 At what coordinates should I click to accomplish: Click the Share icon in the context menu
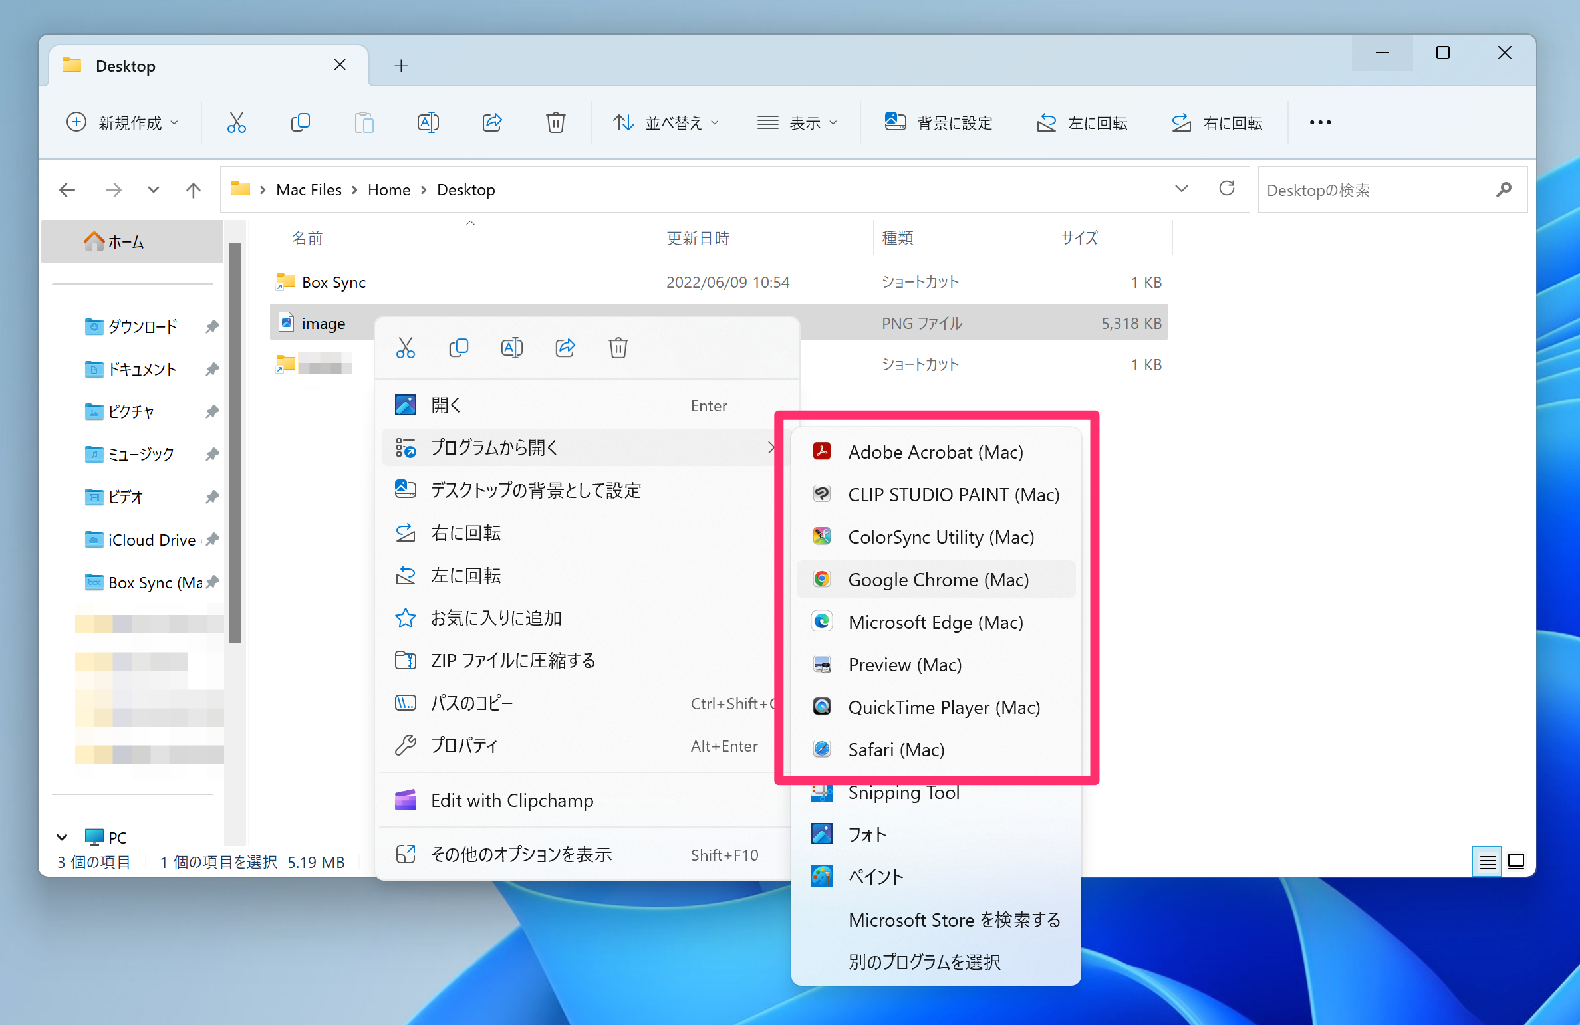click(x=565, y=348)
